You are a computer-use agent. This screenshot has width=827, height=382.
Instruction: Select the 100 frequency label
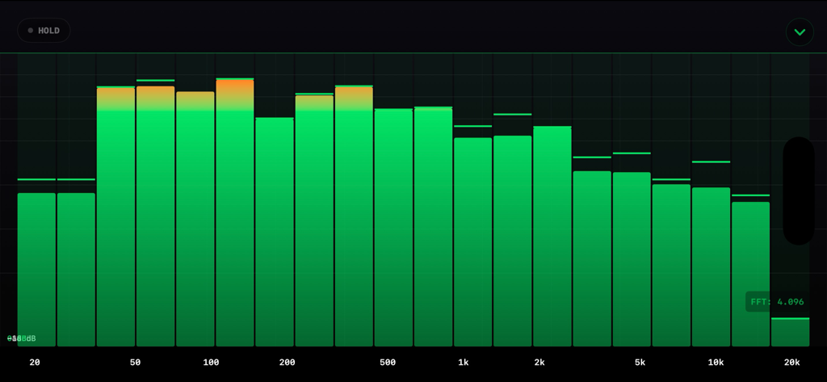[x=211, y=363]
